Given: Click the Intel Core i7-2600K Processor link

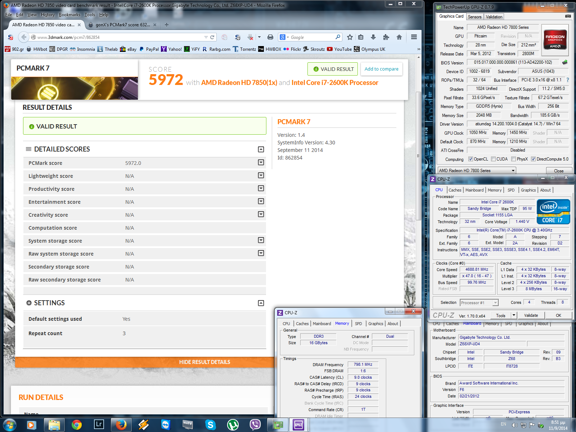Looking at the screenshot, I should point(335,82).
